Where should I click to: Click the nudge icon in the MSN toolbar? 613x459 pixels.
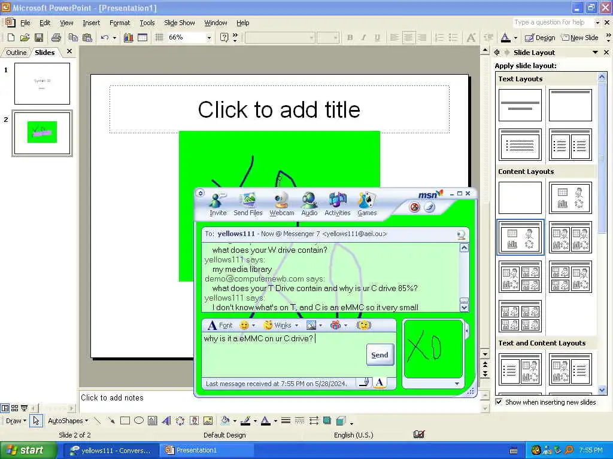(x=363, y=325)
